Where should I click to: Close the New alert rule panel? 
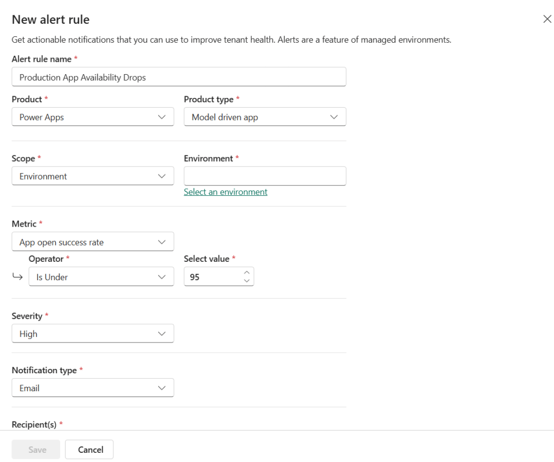point(547,19)
